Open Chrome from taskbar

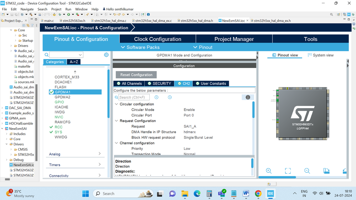pyautogui.click(x=258, y=194)
